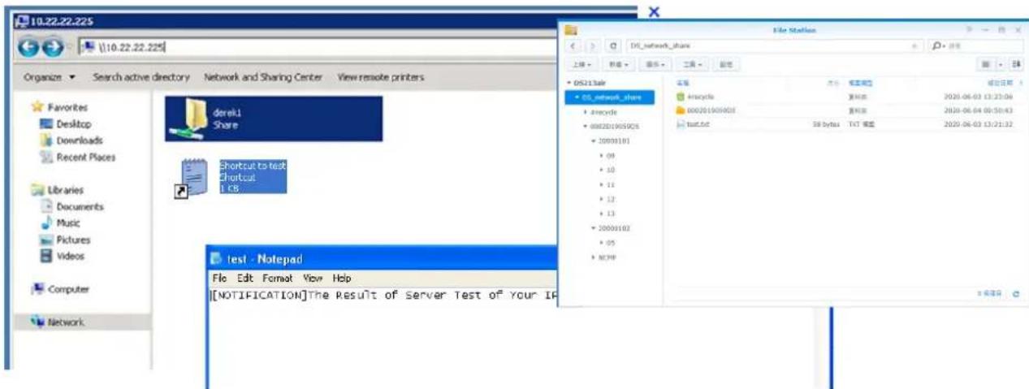
Task: Select Libraries in Explorer sidebar
Action: click(58, 190)
